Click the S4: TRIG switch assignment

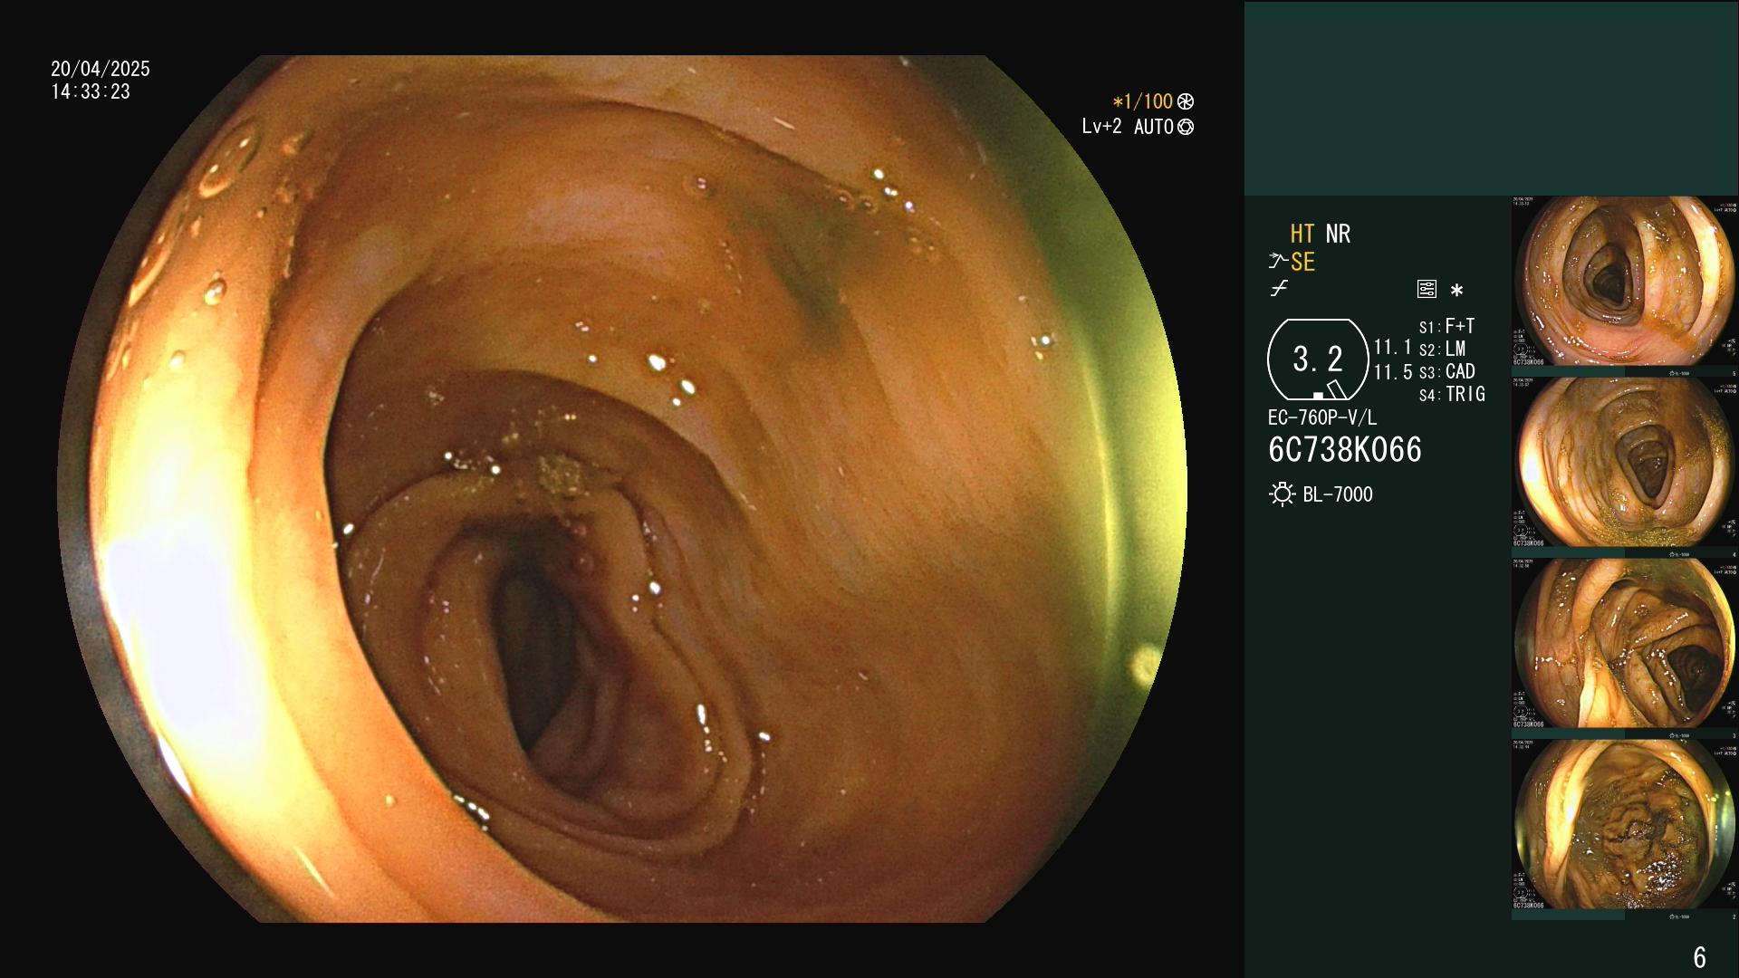pos(1452,394)
